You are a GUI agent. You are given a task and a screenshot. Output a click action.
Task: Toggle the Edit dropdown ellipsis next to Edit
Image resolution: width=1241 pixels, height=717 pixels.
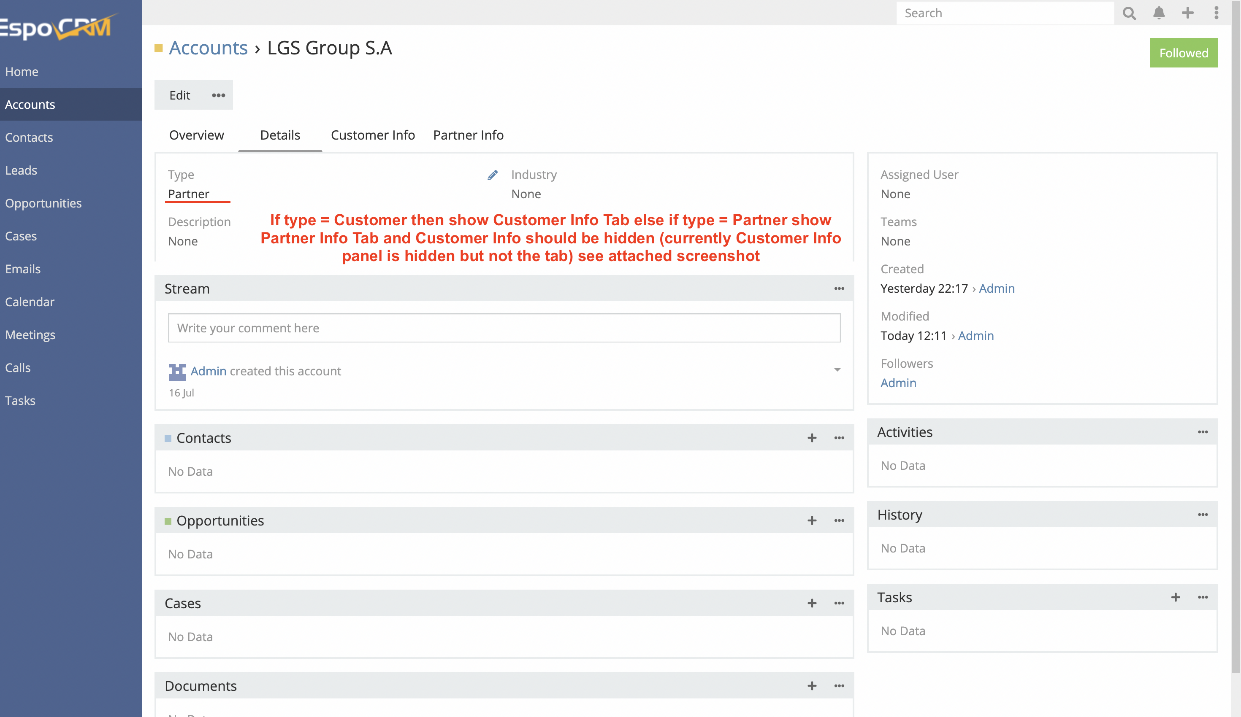218,95
